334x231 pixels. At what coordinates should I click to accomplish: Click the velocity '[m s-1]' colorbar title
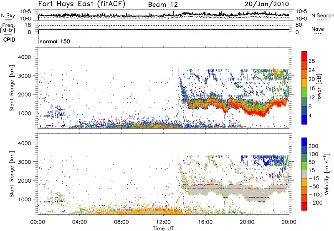tap(326, 174)
